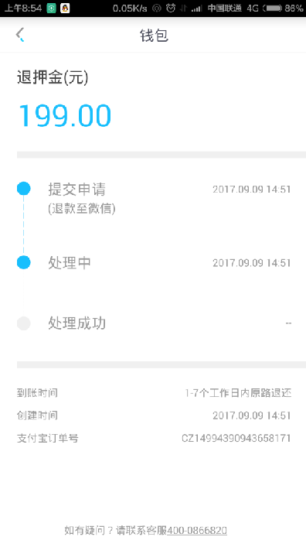
Task: Tap the hotspot status icon
Action: (157, 9)
